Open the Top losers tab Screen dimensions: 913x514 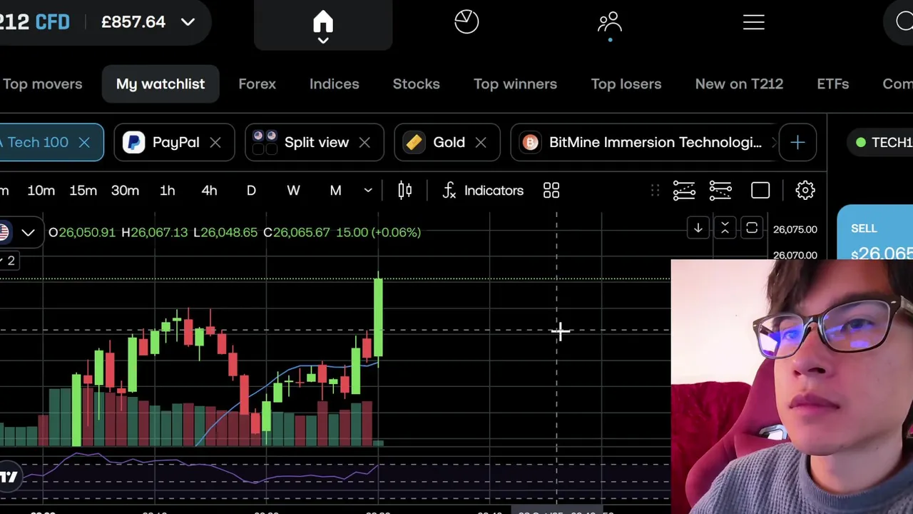point(626,84)
